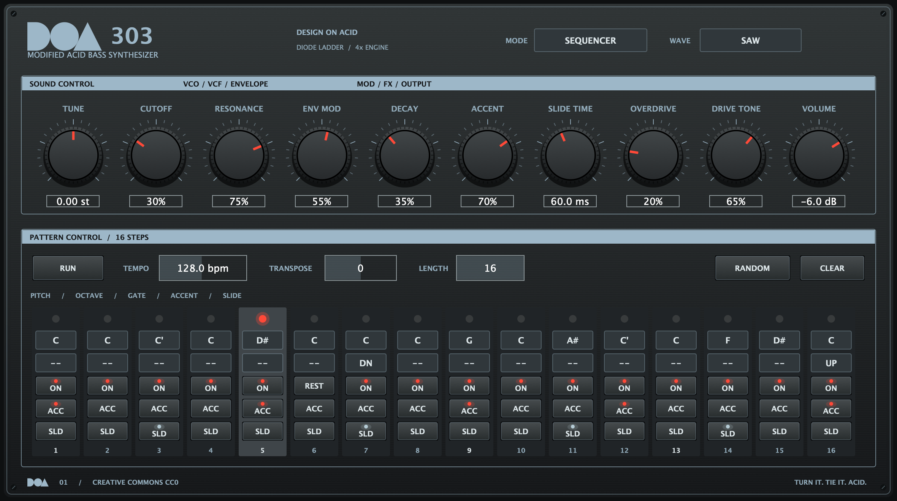Toggle the slide SLD button on step 3
The height and width of the screenshot is (501, 897).
tap(159, 431)
